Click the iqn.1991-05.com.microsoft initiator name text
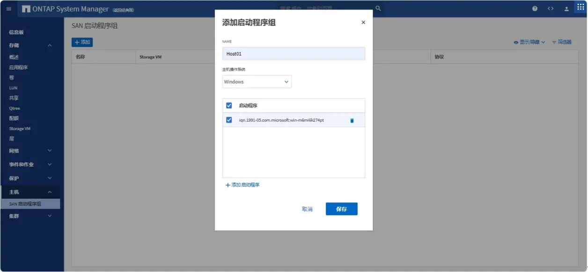588x272 pixels. coord(281,120)
